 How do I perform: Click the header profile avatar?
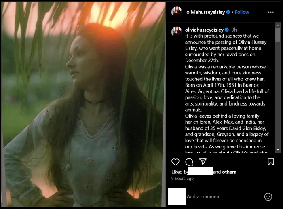tap(177, 12)
